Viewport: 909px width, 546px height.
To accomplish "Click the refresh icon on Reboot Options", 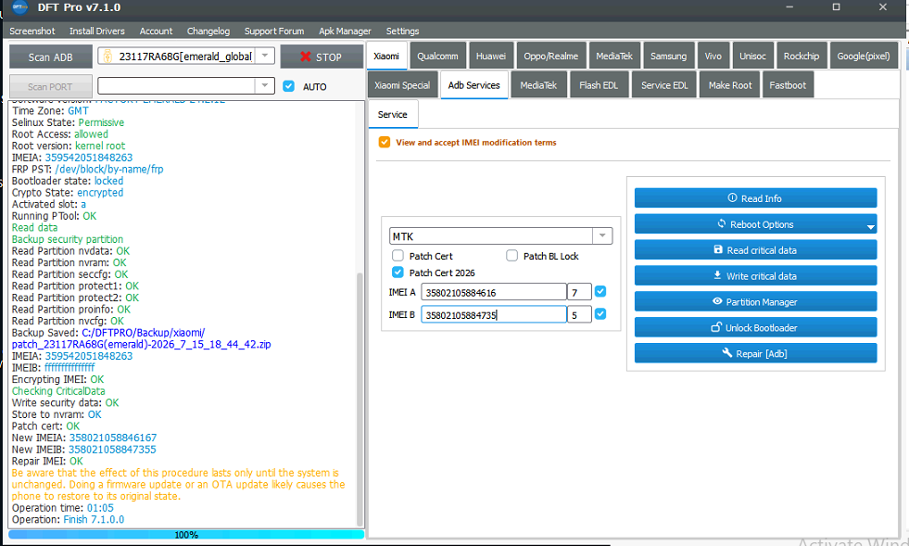I will click(722, 223).
